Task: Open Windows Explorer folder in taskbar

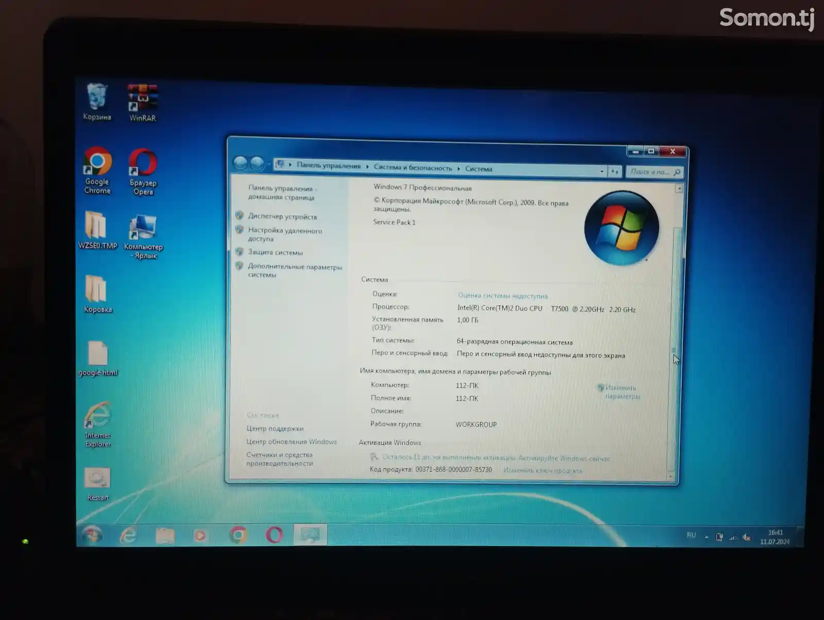Action: point(165,536)
